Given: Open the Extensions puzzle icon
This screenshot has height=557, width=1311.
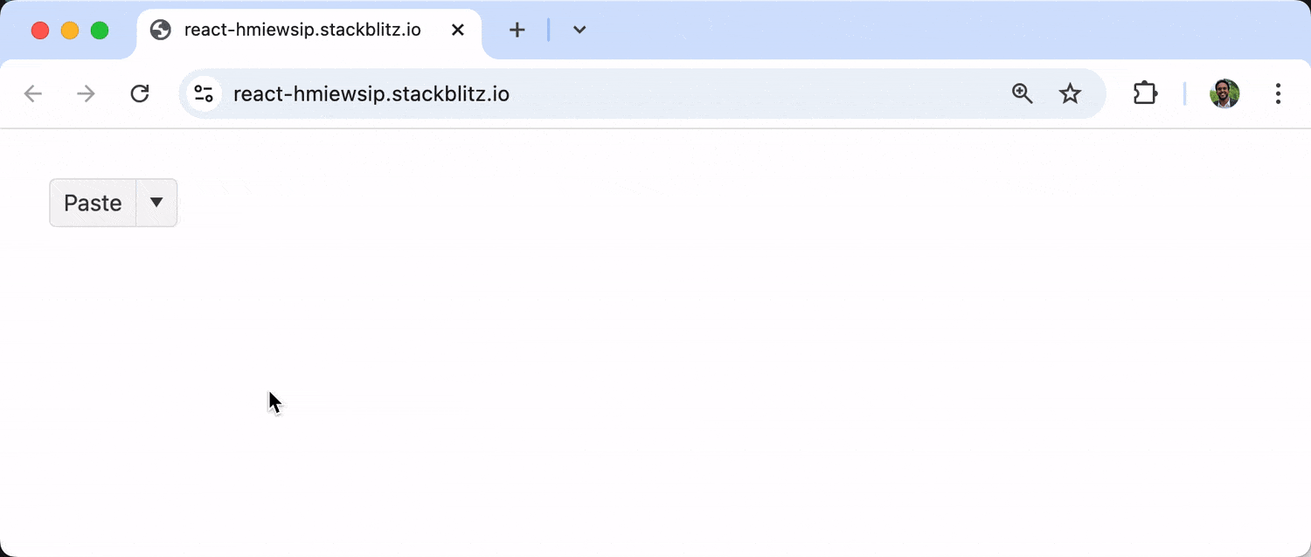Looking at the screenshot, I should [1145, 93].
